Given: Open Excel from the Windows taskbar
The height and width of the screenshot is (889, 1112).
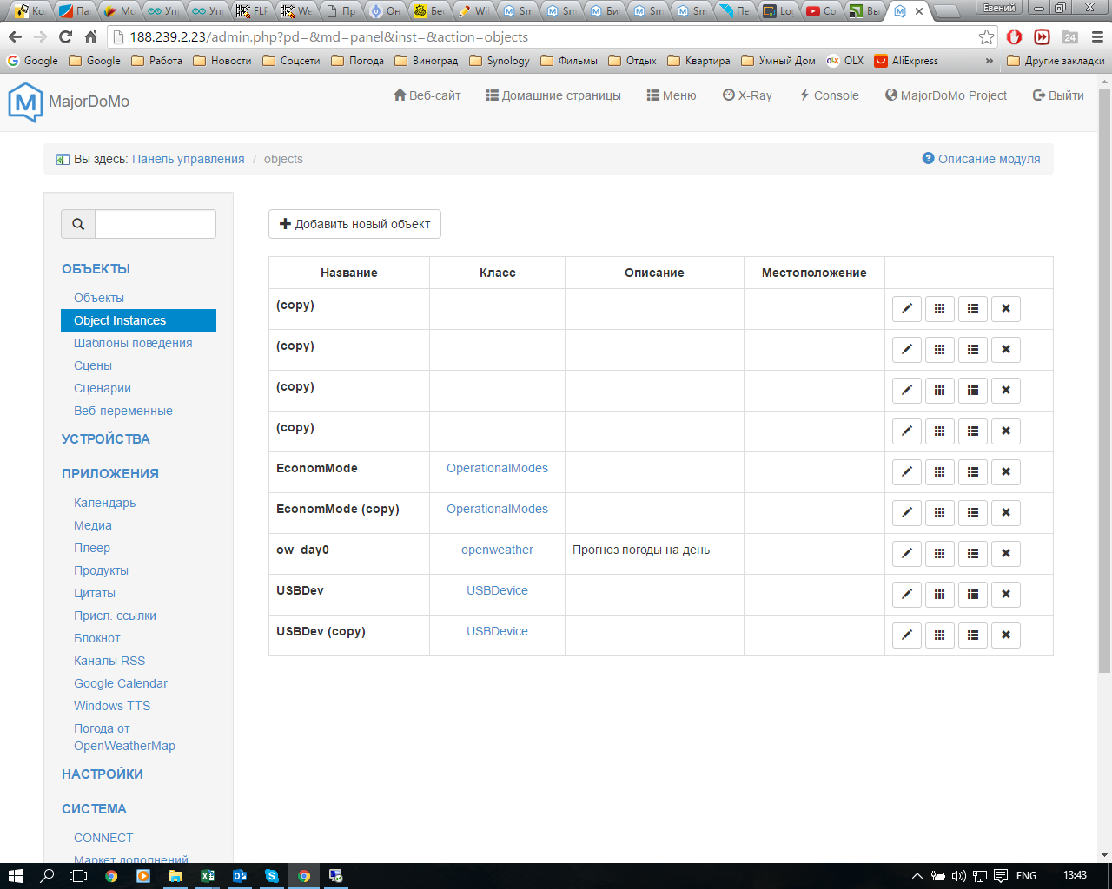Looking at the screenshot, I should tap(208, 876).
